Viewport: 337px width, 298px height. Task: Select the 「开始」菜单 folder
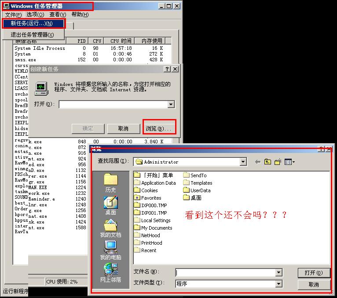154,175
